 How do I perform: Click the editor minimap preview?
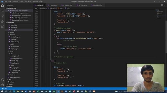point(159,14)
